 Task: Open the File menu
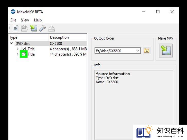point(13,20)
